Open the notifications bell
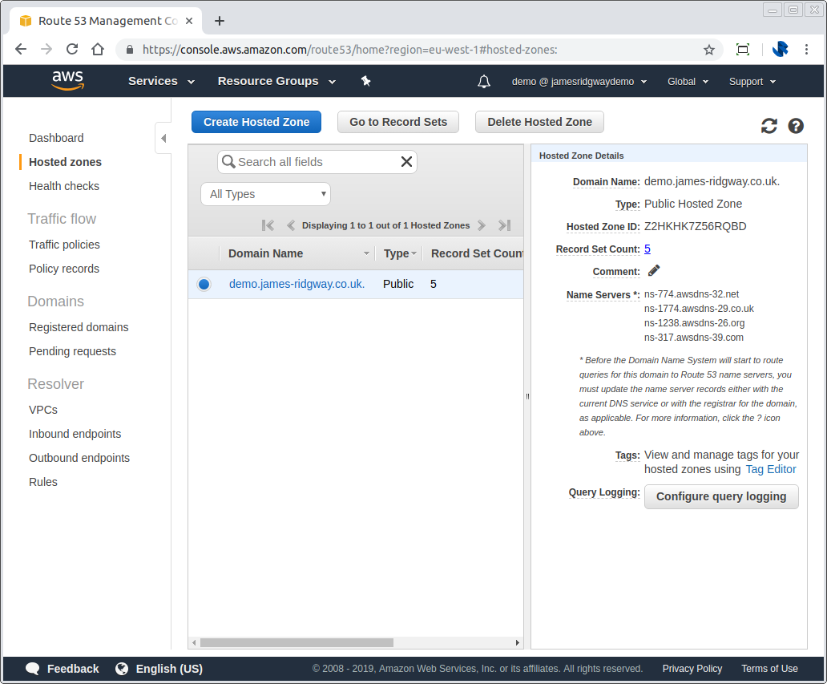Screen dimensions: 827x684 tap(484, 81)
